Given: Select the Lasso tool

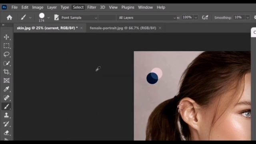Looking at the screenshot, I should 6,54.
